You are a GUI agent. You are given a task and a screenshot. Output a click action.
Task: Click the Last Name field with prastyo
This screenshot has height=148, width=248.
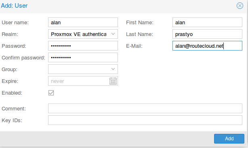click(x=207, y=34)
